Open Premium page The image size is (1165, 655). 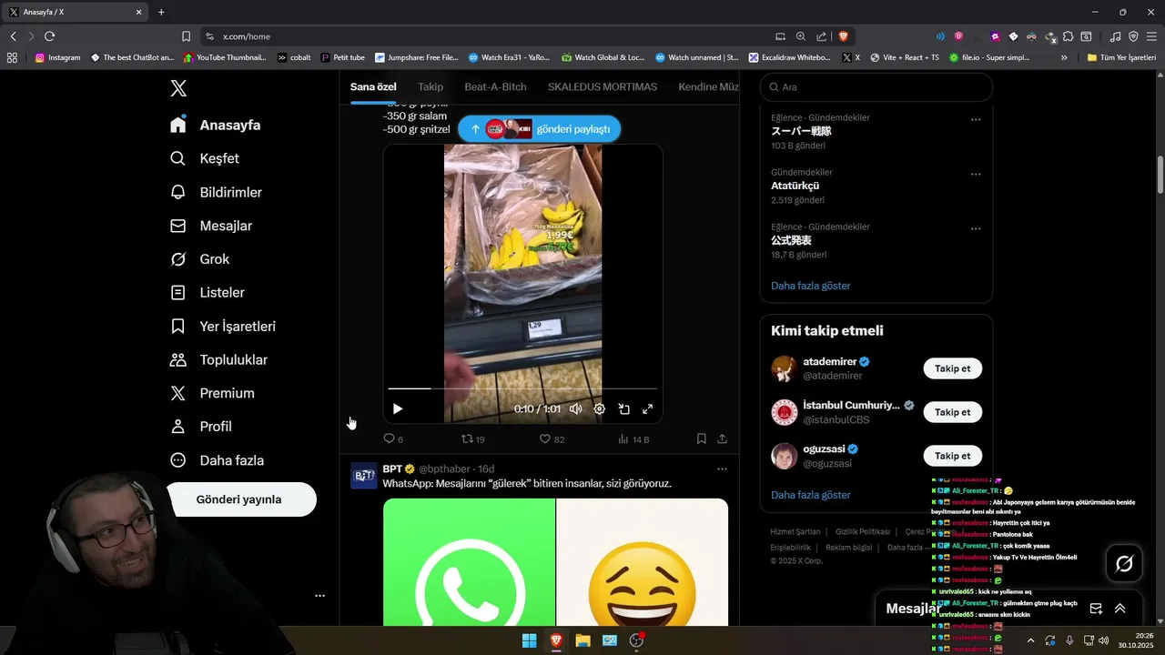click(x=213, y=393)
